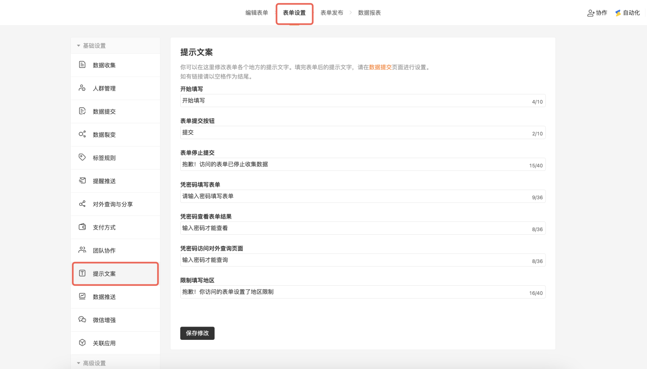Go to the 表单发布 tab
Image resolution: width=647 pixels, height=369 pixels.
click(x=331, y=13)
